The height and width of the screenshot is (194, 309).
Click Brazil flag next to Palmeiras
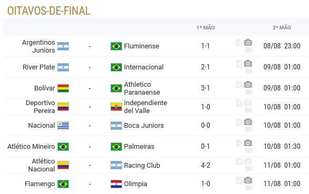(116, 147)
